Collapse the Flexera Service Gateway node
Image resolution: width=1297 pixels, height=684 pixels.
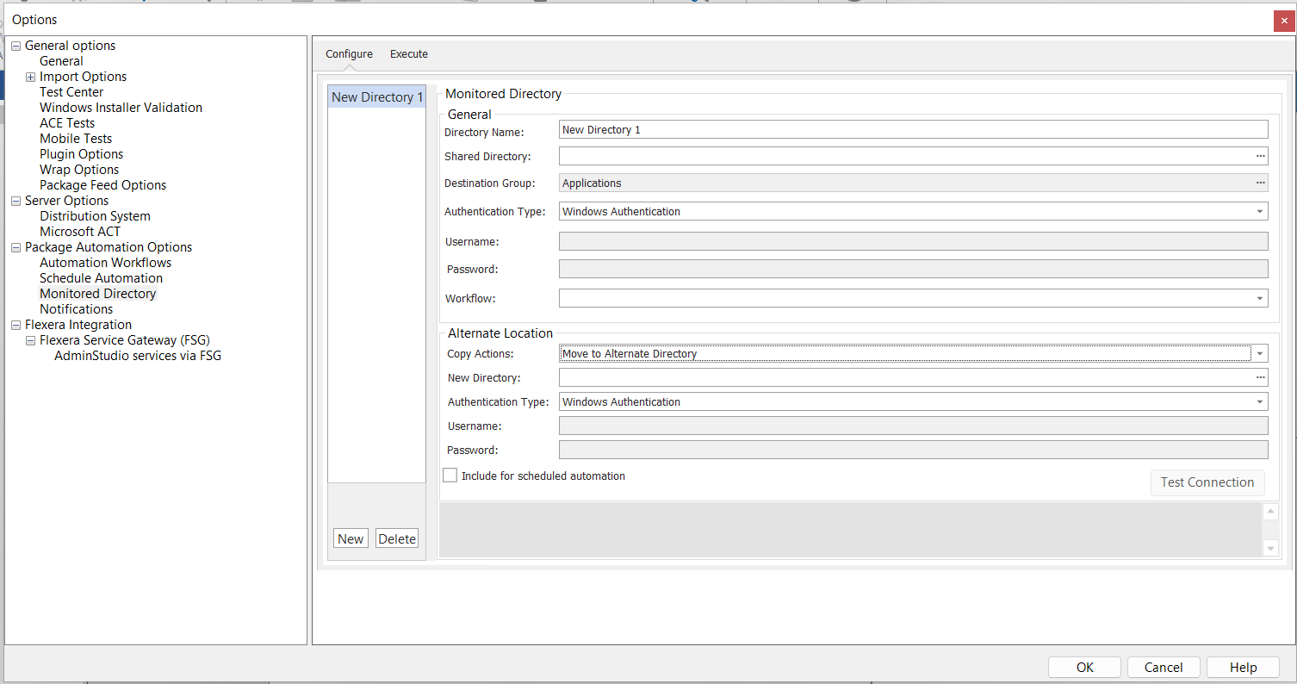pyautogui.click(x=31, y=340)
